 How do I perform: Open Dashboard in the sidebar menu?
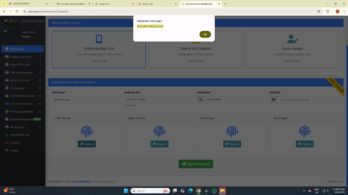pos(17,49)
